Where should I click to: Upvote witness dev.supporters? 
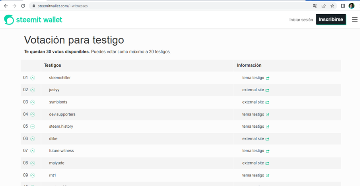(33, 114)
